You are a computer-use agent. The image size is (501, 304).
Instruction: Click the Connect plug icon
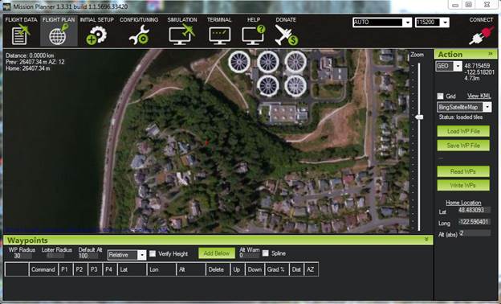click(x=481, y=35)
